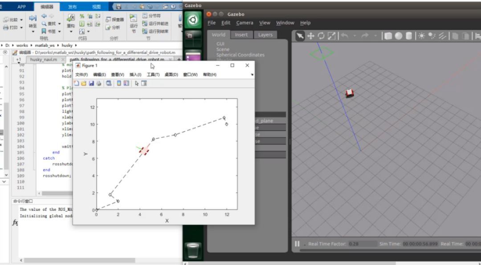
Task: Open Ubuntu workspace switcher icon
Action: 193,39
